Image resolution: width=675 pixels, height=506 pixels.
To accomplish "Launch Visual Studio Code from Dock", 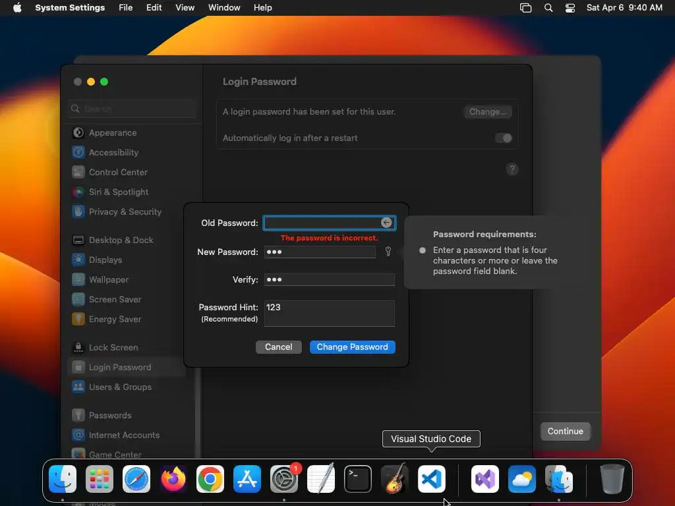I will tap(432, 479).
